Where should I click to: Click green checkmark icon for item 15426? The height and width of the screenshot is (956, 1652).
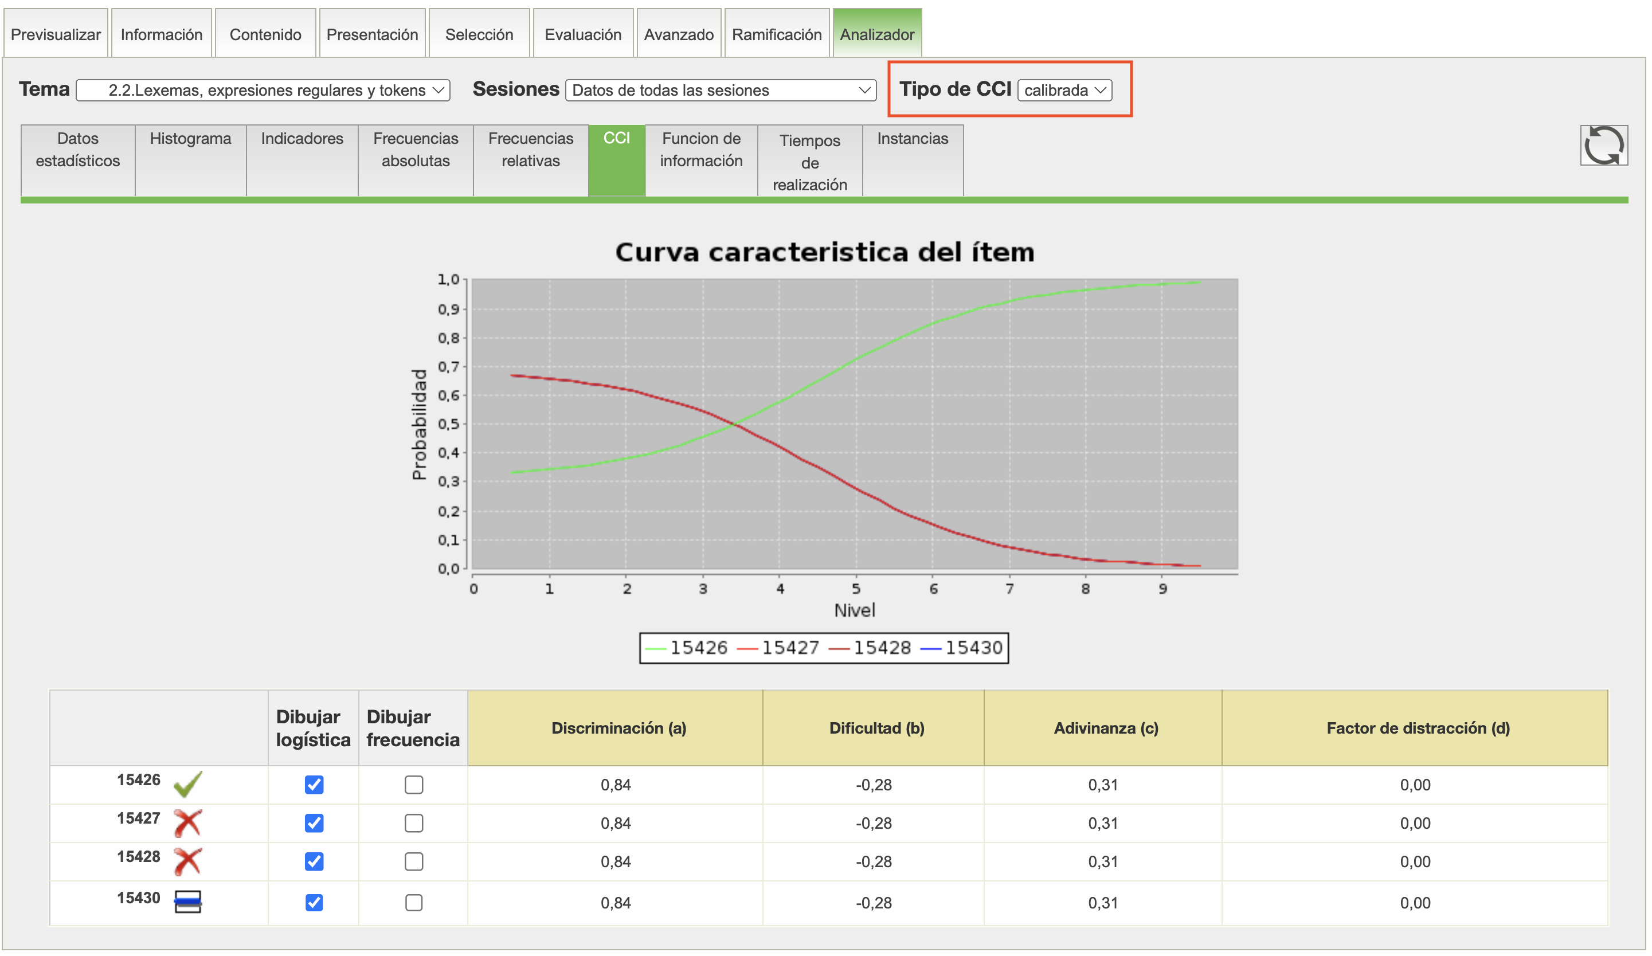187,783
